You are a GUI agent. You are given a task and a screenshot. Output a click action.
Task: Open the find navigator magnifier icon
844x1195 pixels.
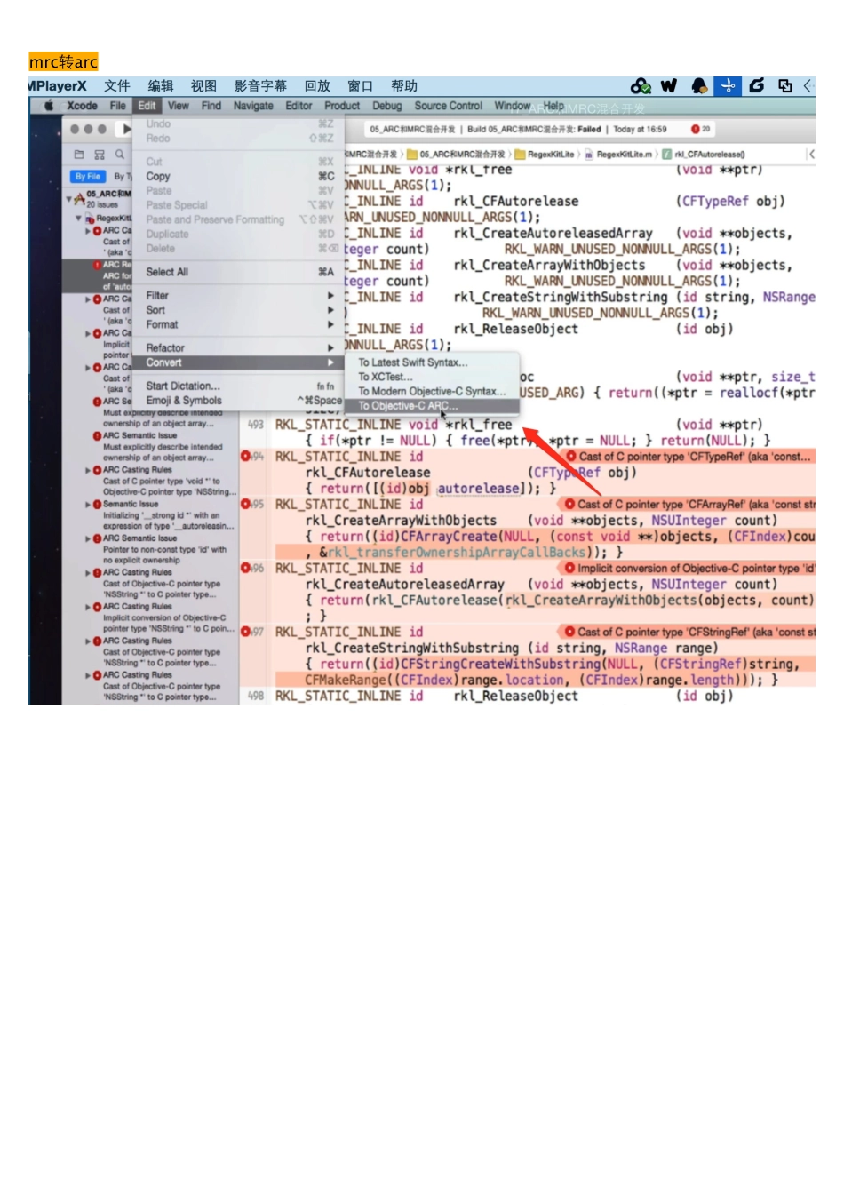pyautogui.click(x=120, y=155)
